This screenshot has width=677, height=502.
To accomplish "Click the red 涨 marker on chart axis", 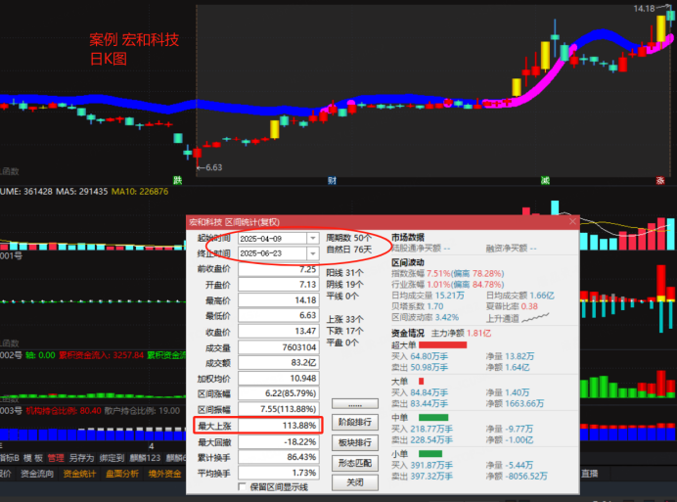I will (661, 180).
